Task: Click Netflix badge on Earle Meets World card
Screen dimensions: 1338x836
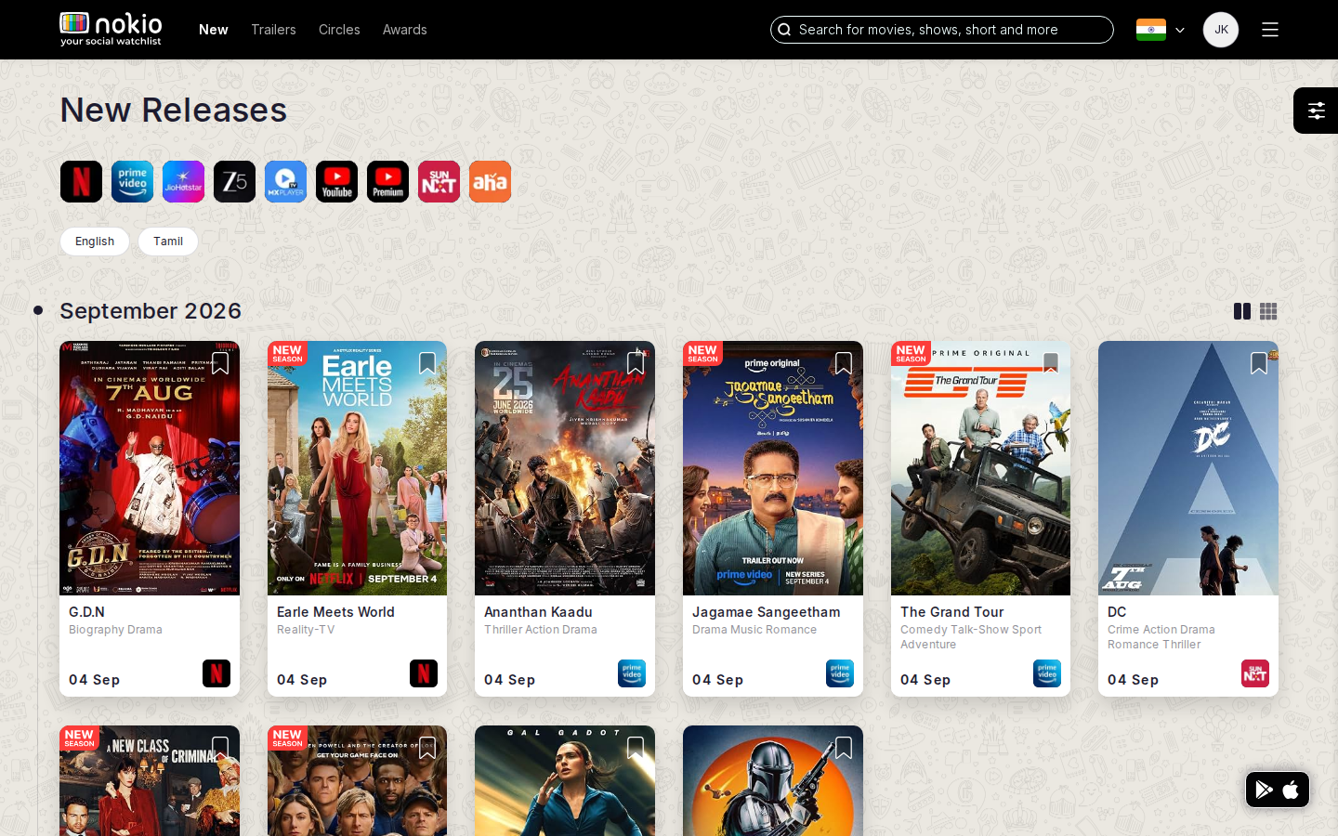Action: [424, 673]
